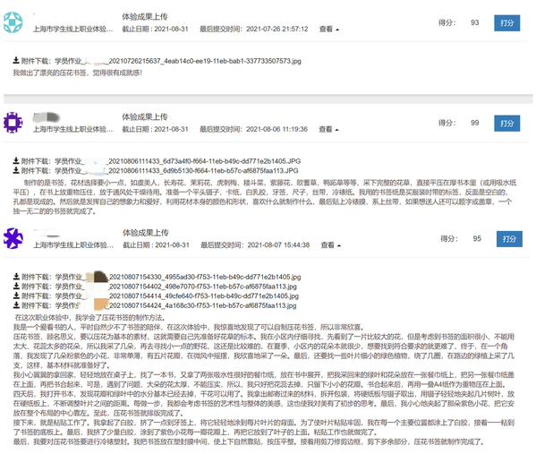Click 体验成果上传 title of the third submission
536x454 pixels.
(146, 233)
